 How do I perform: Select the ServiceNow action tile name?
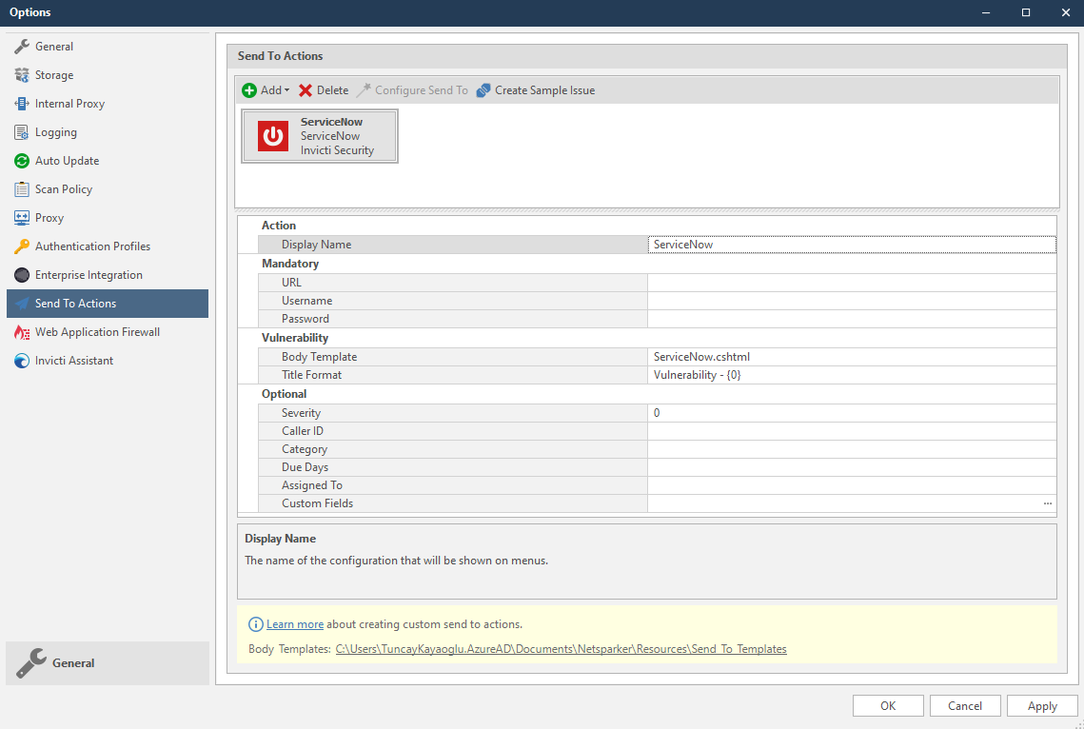pyautogui.click(x=331, y=122)
